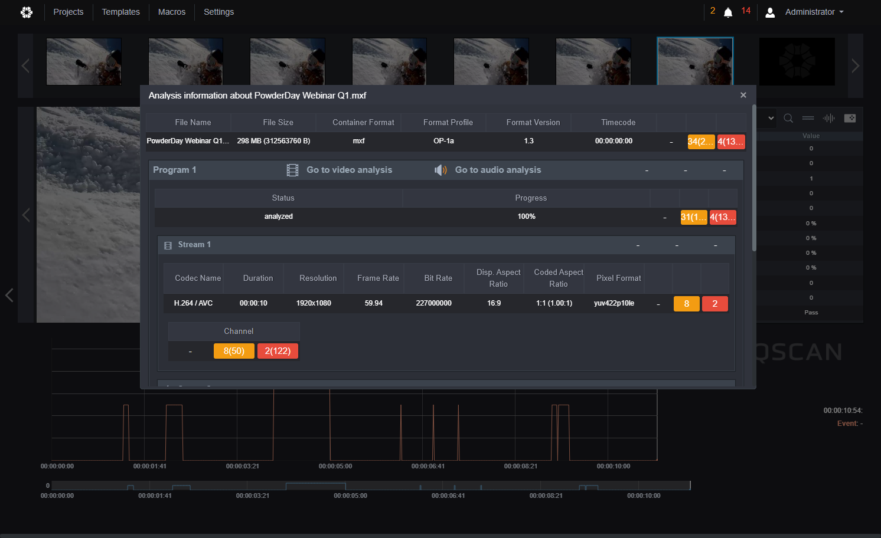Screen dimensions: 881x538
Task: Click the audio waveform icon in side panel
Action: pyautogui.click(x=829, y=118)
